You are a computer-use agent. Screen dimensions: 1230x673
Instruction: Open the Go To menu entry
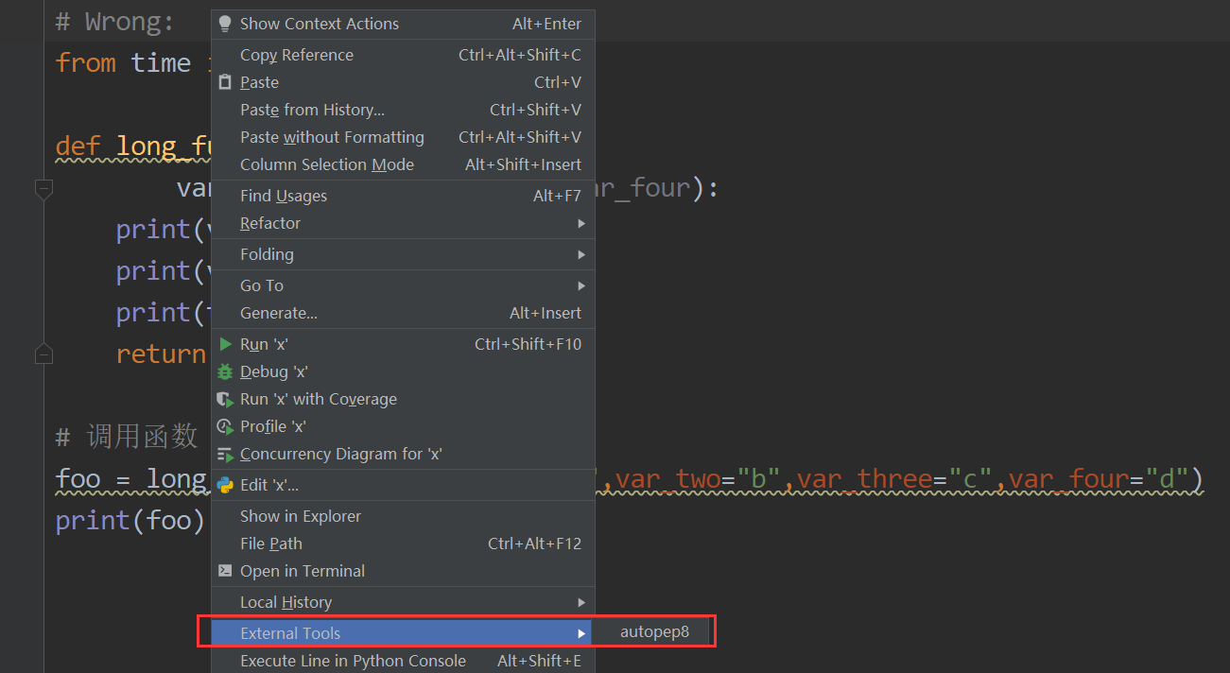[x=403, y=285]
